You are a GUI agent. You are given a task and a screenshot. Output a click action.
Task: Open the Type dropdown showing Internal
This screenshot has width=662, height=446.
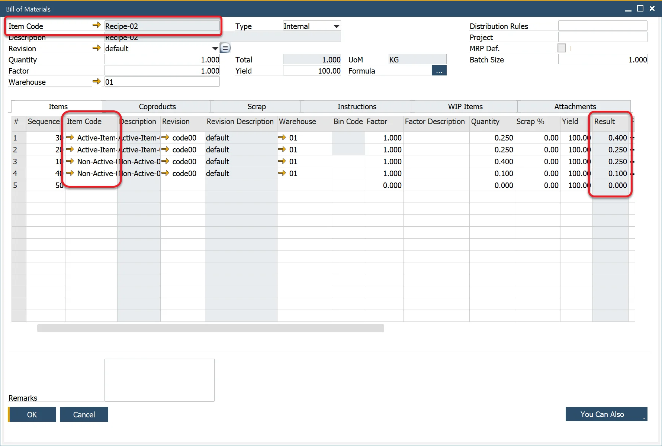point(336,26)
